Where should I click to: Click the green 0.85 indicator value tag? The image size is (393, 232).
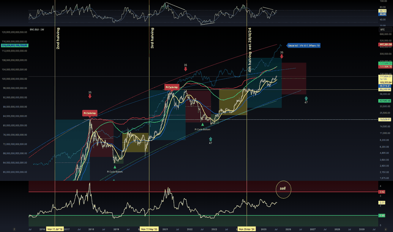coord(382,216)
